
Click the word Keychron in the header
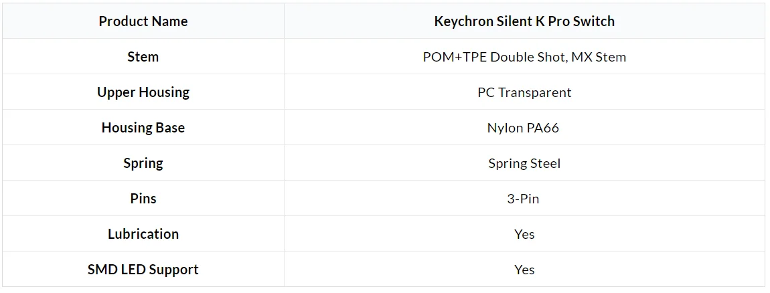(463, 21)
